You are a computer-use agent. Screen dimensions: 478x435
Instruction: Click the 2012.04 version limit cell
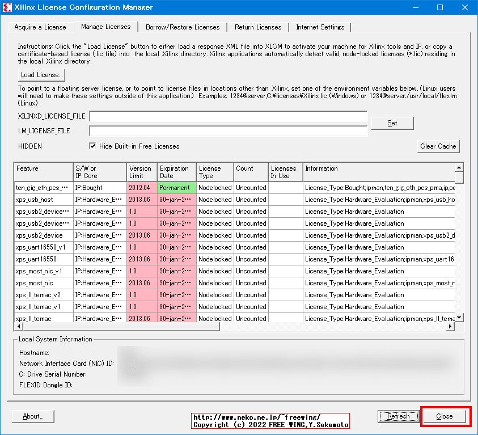pos(142,188)
